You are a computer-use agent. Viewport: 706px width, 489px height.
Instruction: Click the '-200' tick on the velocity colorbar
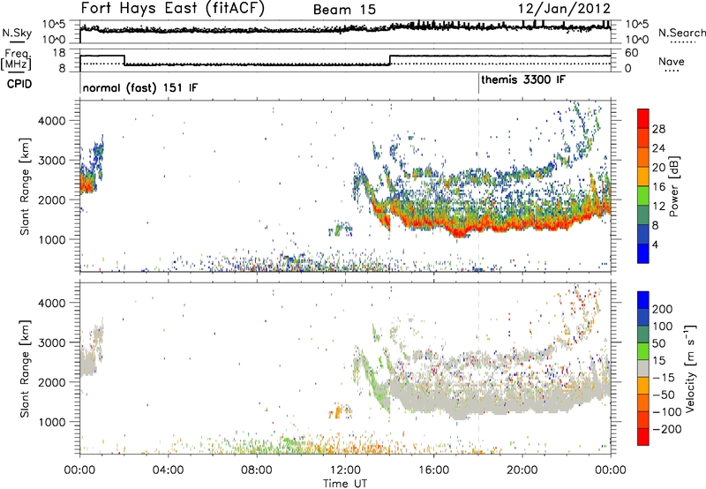point(667,429)
